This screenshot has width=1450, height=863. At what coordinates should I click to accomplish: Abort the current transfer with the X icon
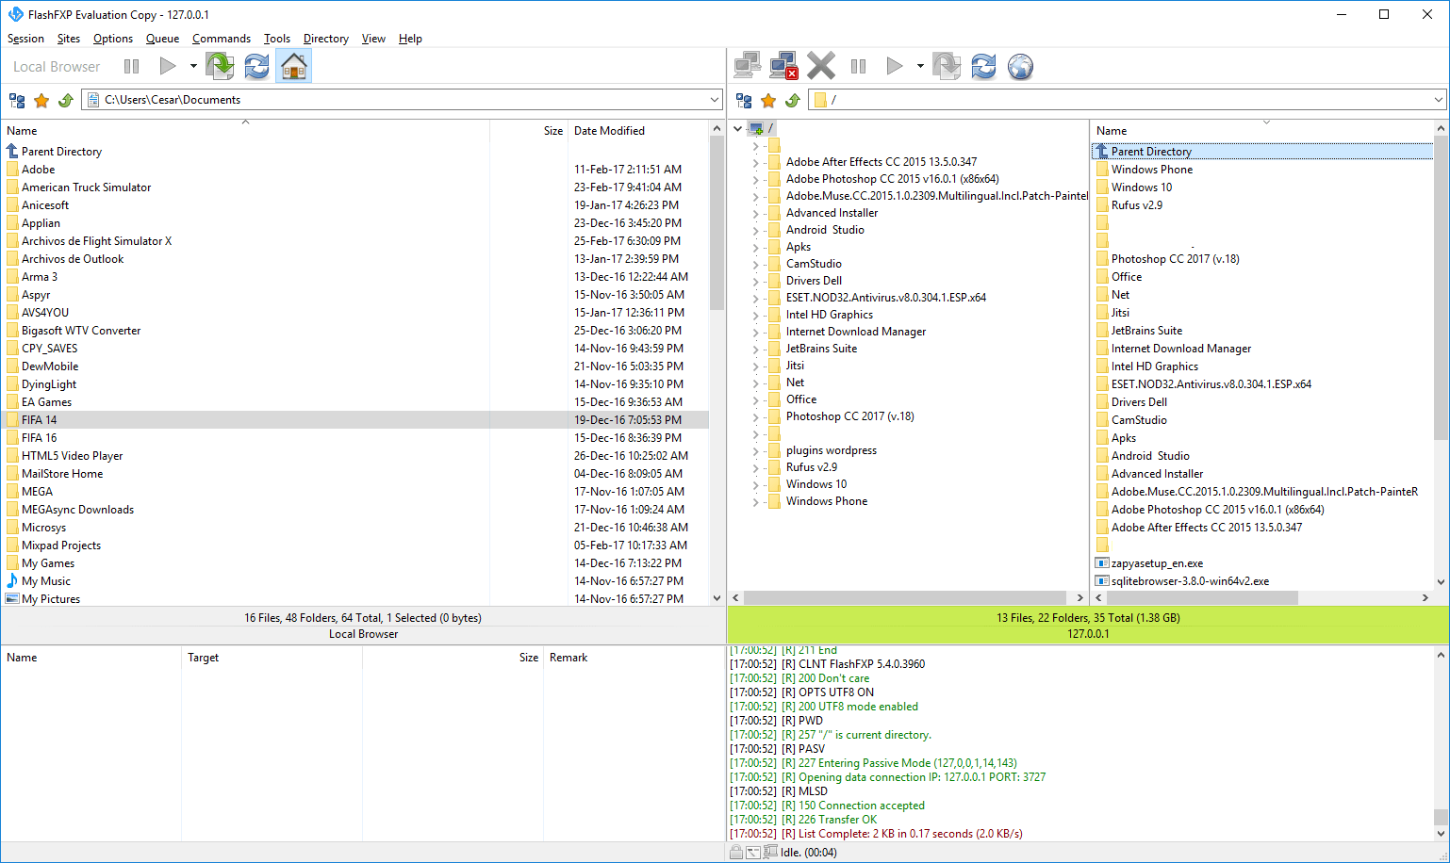(x=820, y=65)
